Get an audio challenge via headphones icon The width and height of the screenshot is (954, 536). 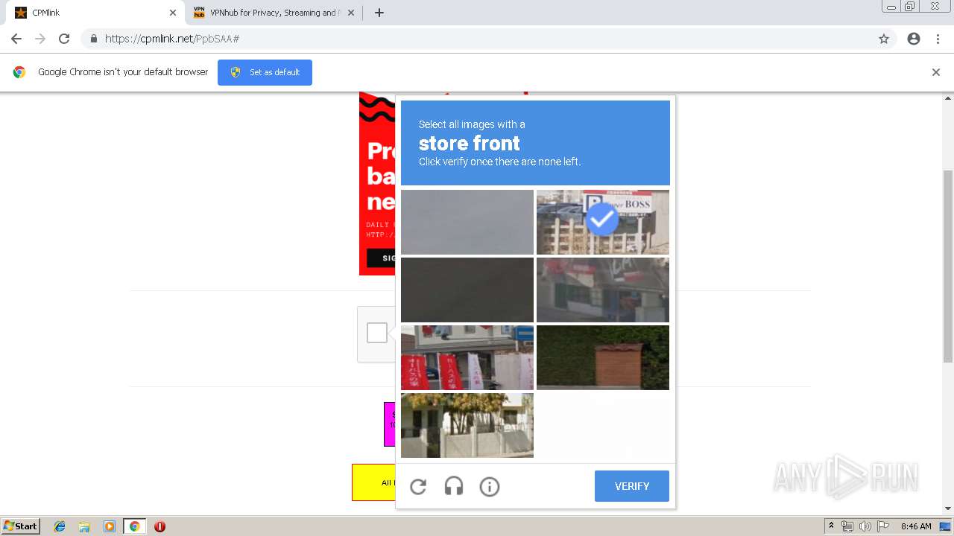(x=454, y=487)
